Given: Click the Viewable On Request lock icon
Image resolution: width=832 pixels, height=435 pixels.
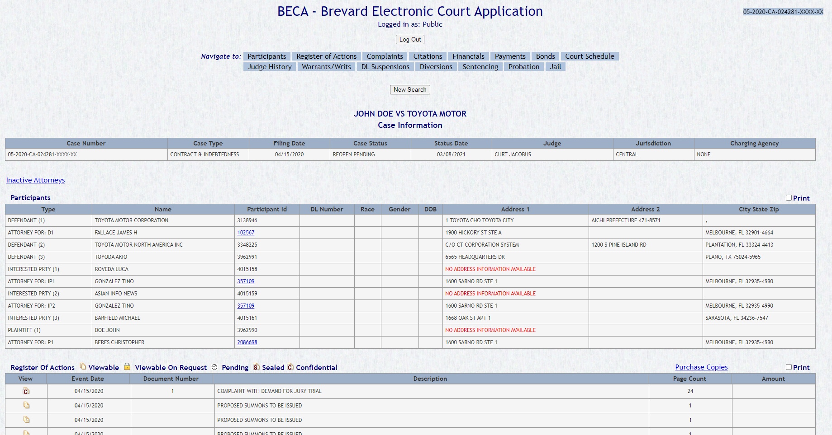Looking at the screenshot, I should tap(127, 367).
